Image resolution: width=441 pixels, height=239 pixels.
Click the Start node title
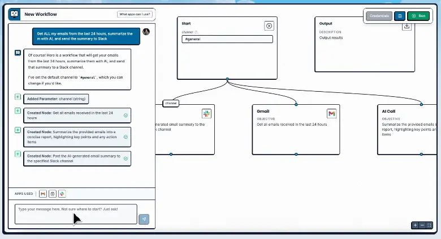[186, 24]
